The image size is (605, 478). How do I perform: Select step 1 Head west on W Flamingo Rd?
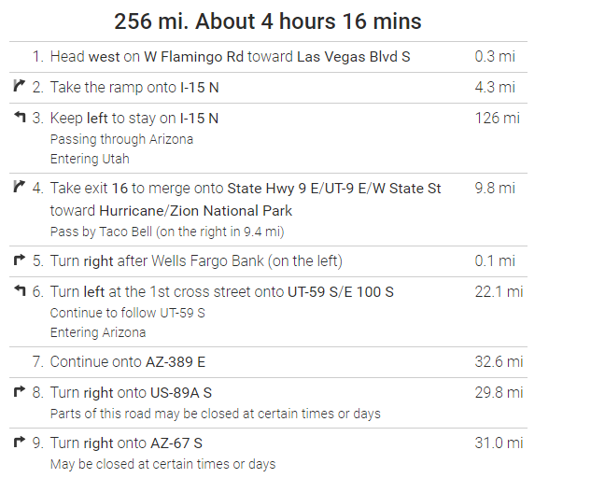268,57
